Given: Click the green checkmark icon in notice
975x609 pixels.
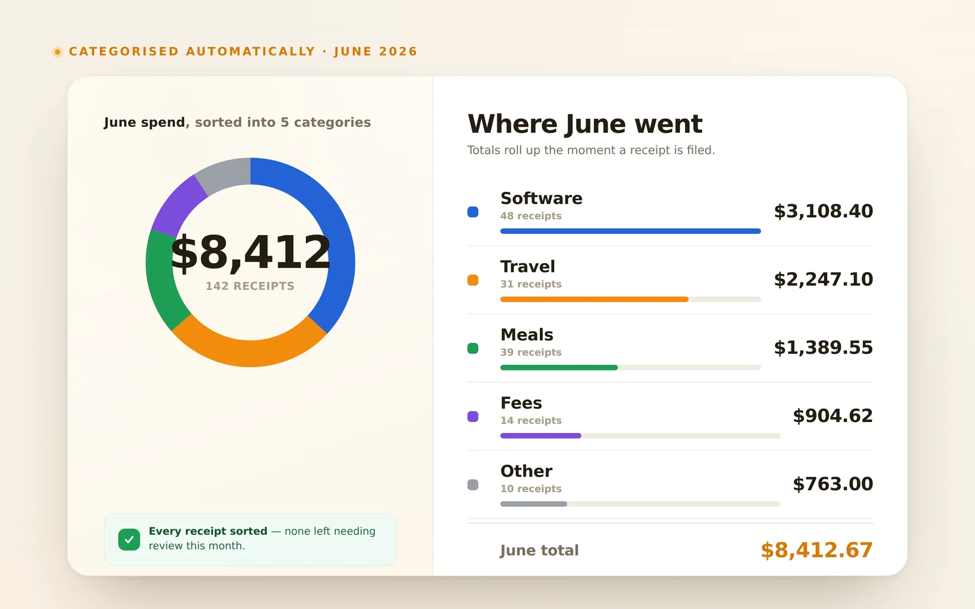Looking at the screenshot, I should tap(129, 539).
